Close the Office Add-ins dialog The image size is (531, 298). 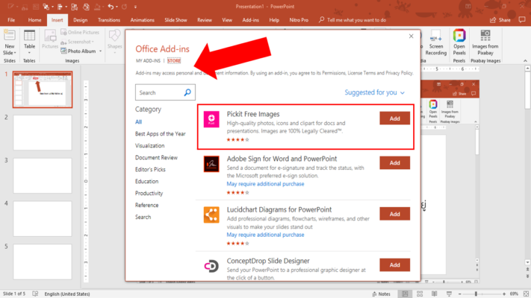coord(411,37)
